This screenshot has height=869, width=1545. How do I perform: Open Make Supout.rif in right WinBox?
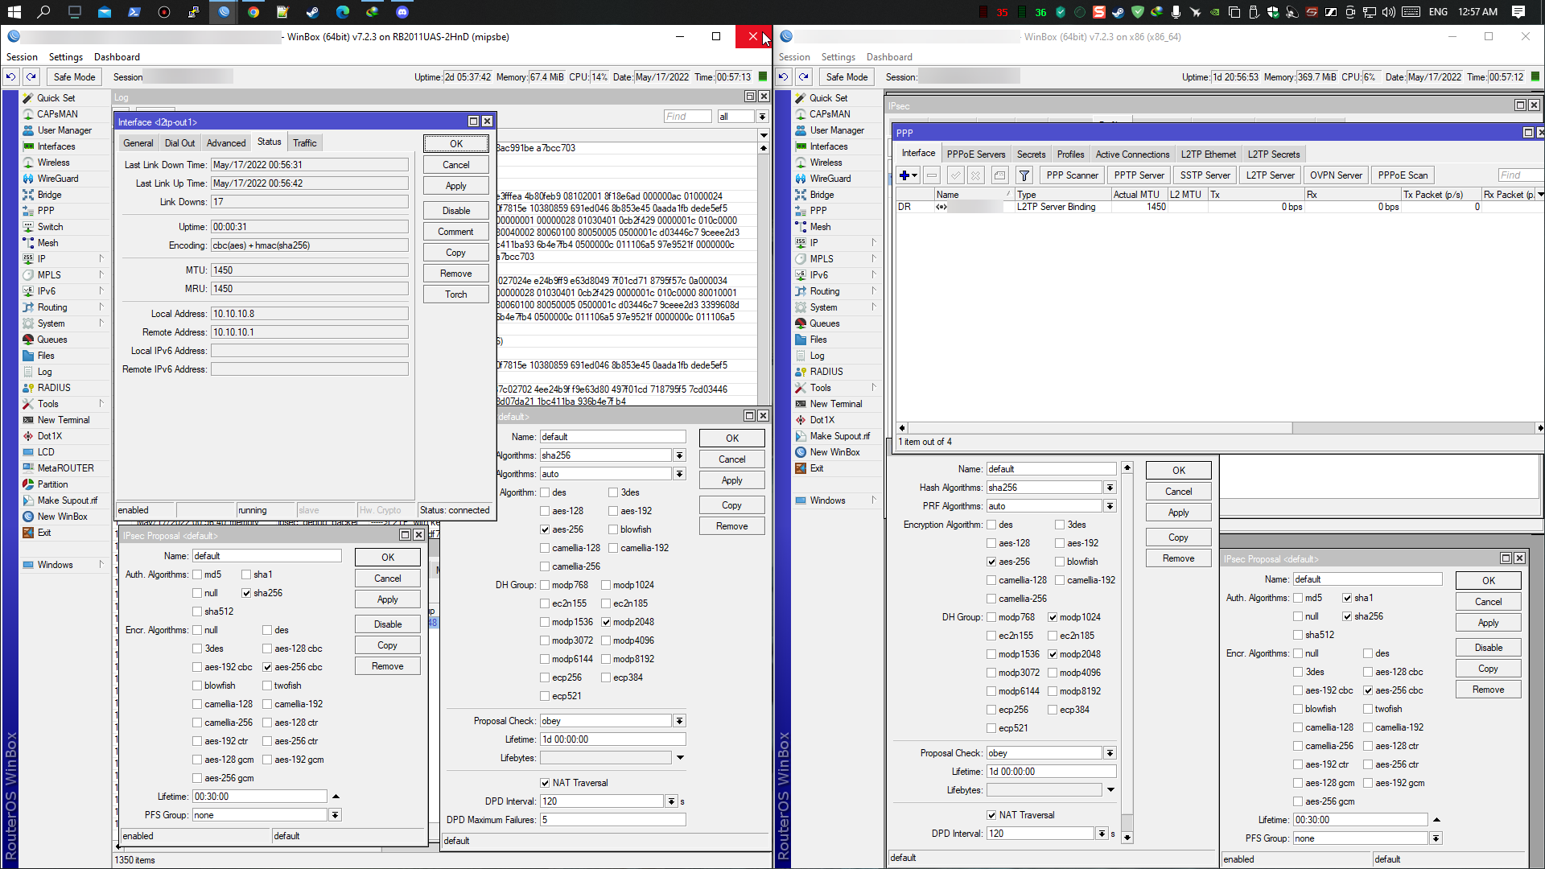tap(839, 435)
